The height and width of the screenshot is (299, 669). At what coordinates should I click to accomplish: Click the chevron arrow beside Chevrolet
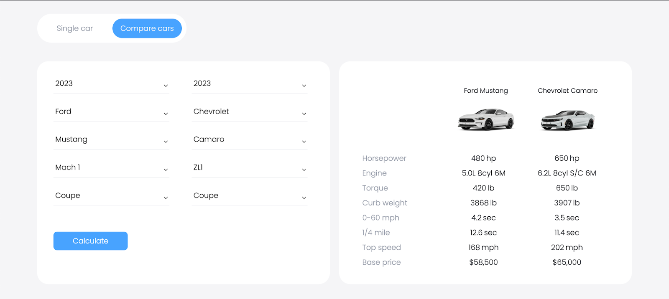pos(304,114)
